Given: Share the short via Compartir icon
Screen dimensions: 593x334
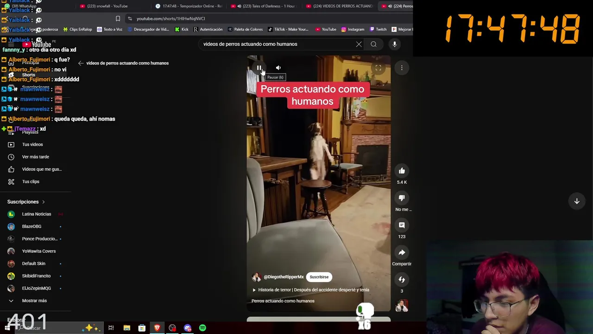Looking at the screenshot, I should coord(402,253).
